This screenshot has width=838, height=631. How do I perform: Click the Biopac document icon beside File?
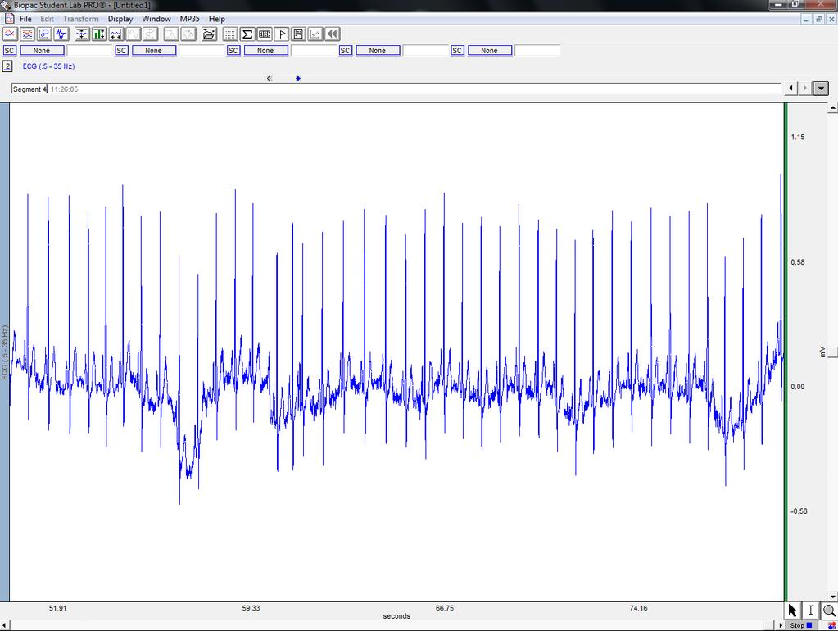(x=9, y=19)
